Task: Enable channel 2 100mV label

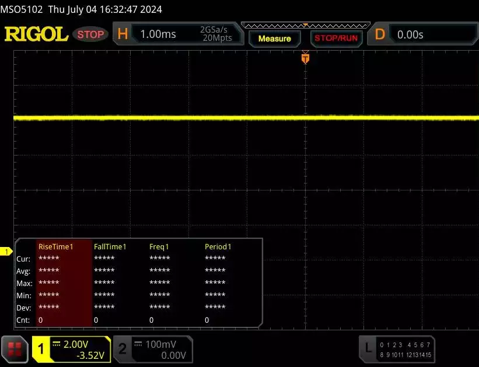Action: click(x=160, y=344)
